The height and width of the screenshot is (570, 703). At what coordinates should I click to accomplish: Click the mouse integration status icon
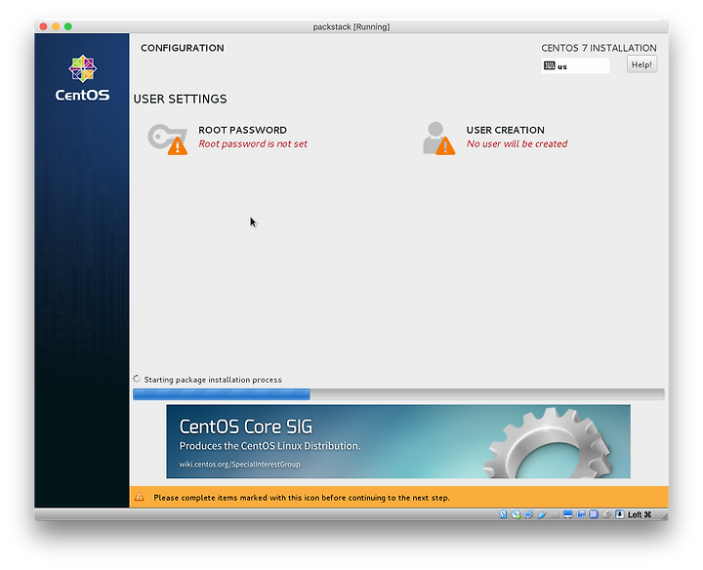[x=606, y=514]
